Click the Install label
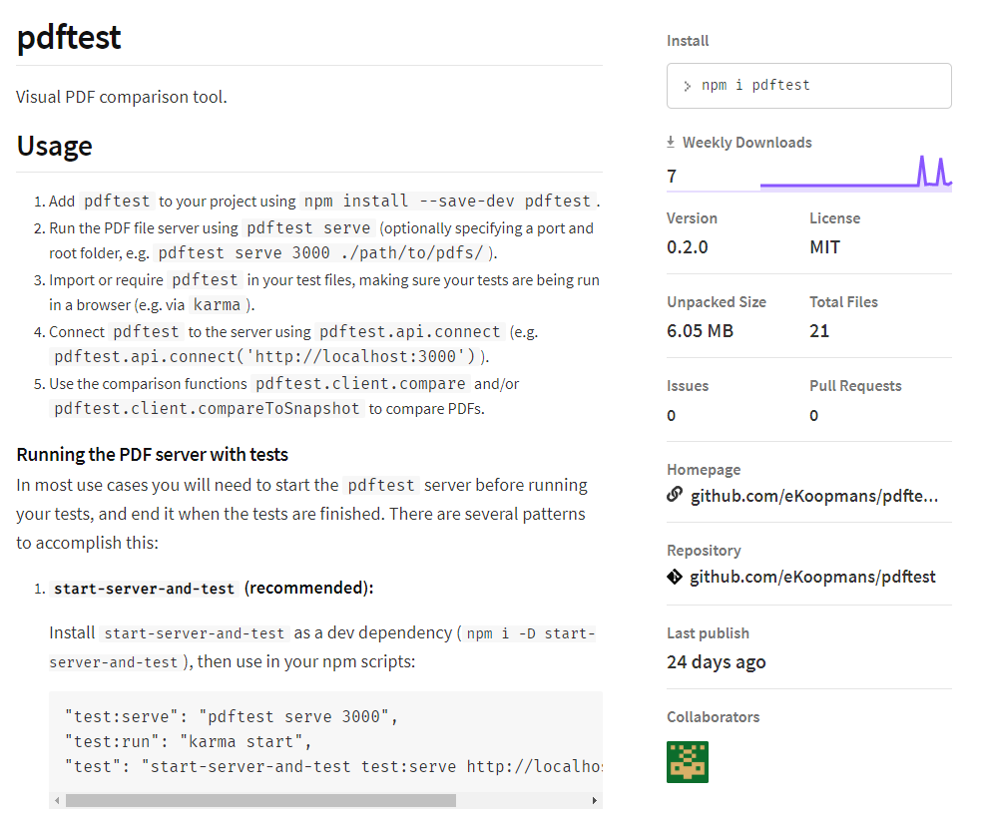This screenshot has width=984, height=816. [x=688, y=41]
